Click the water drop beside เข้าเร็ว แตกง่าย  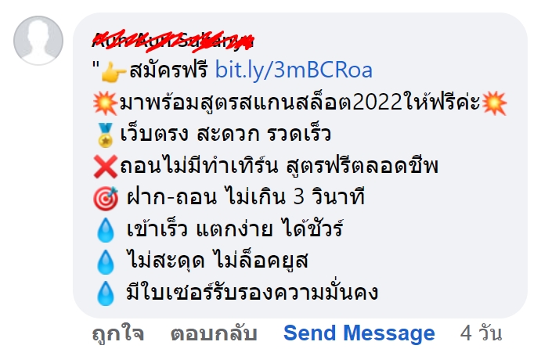[106, 230]
